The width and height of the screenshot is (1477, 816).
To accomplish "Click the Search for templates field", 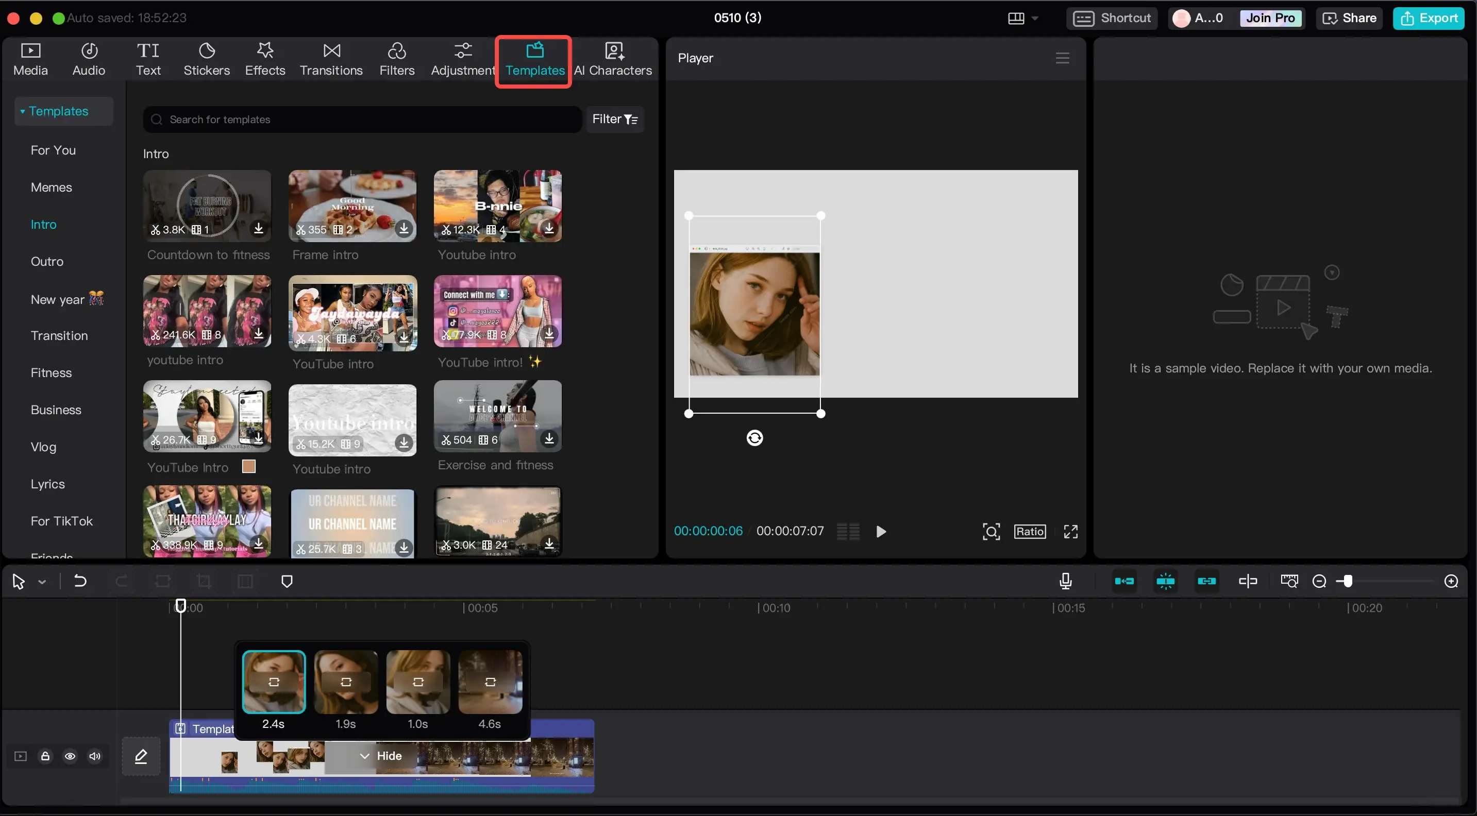I will (361, 119).
